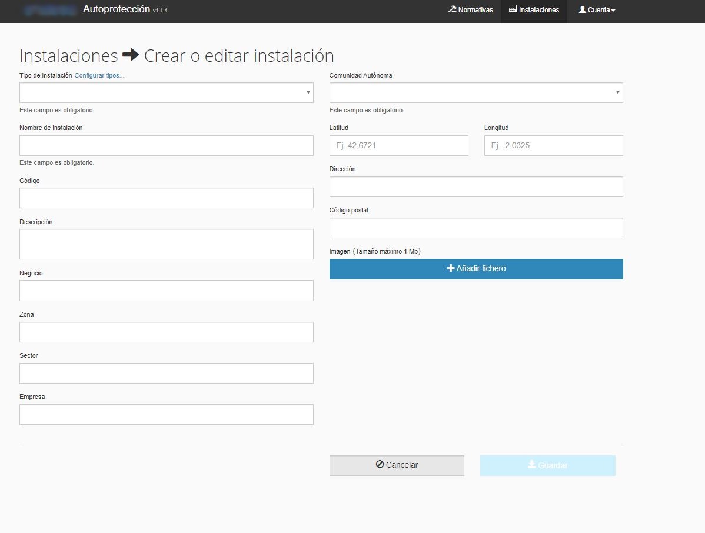Select the Longitud input field

pos(553,146)
